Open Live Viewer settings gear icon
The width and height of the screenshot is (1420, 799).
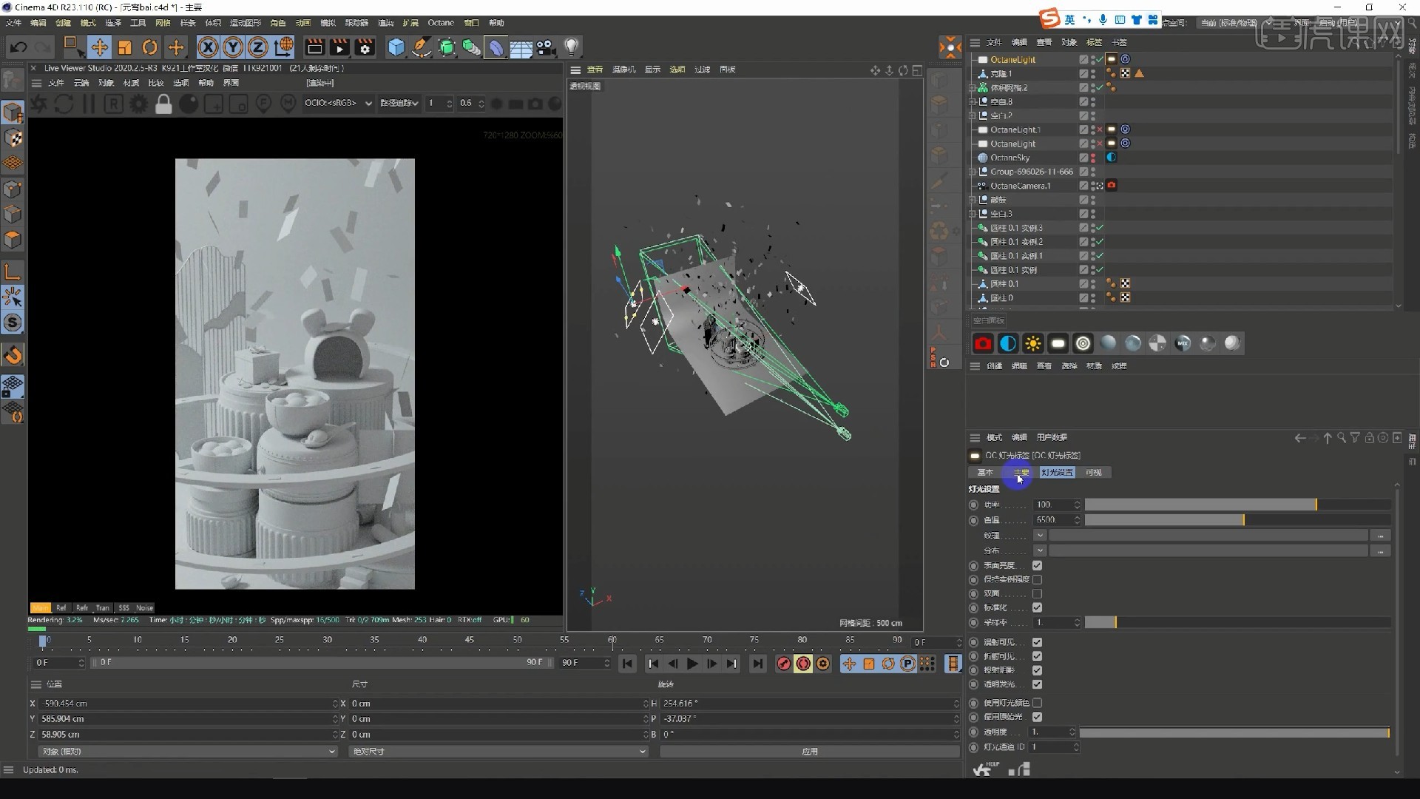(x=138, y=104)
